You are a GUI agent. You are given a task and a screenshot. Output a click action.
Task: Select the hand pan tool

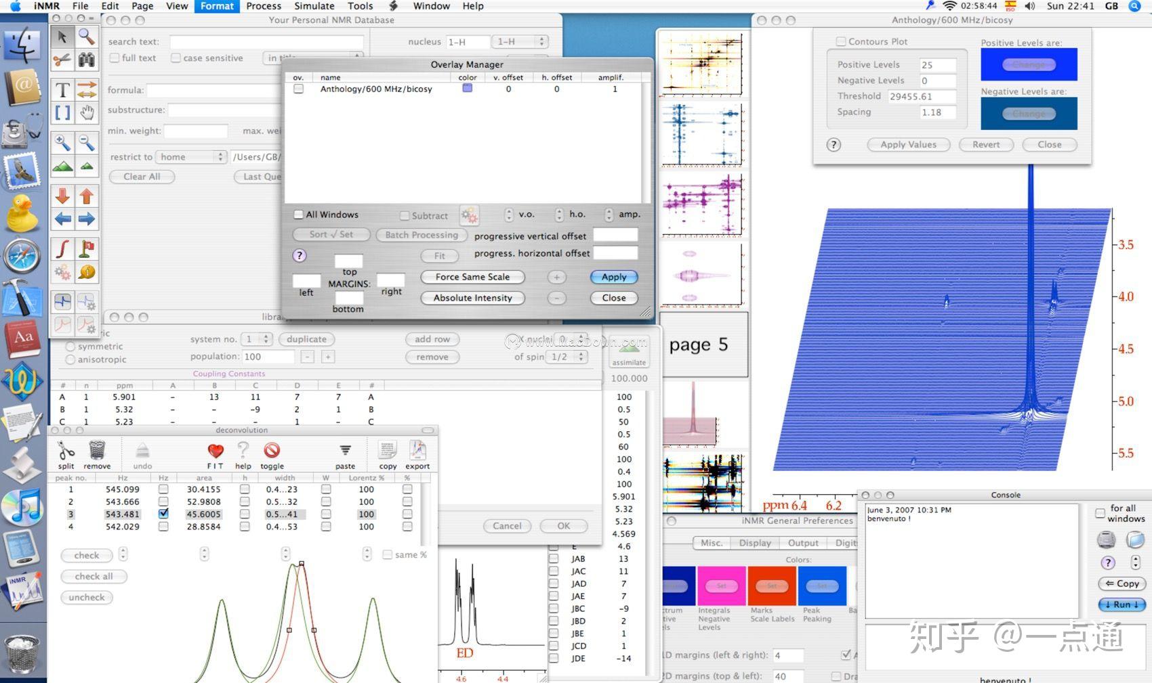(x=87, y=113)
